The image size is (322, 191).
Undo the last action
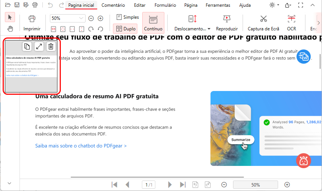tap(50, 5)
